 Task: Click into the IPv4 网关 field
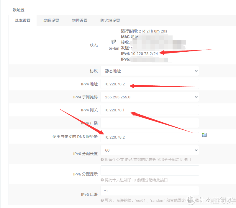[150, 110]
